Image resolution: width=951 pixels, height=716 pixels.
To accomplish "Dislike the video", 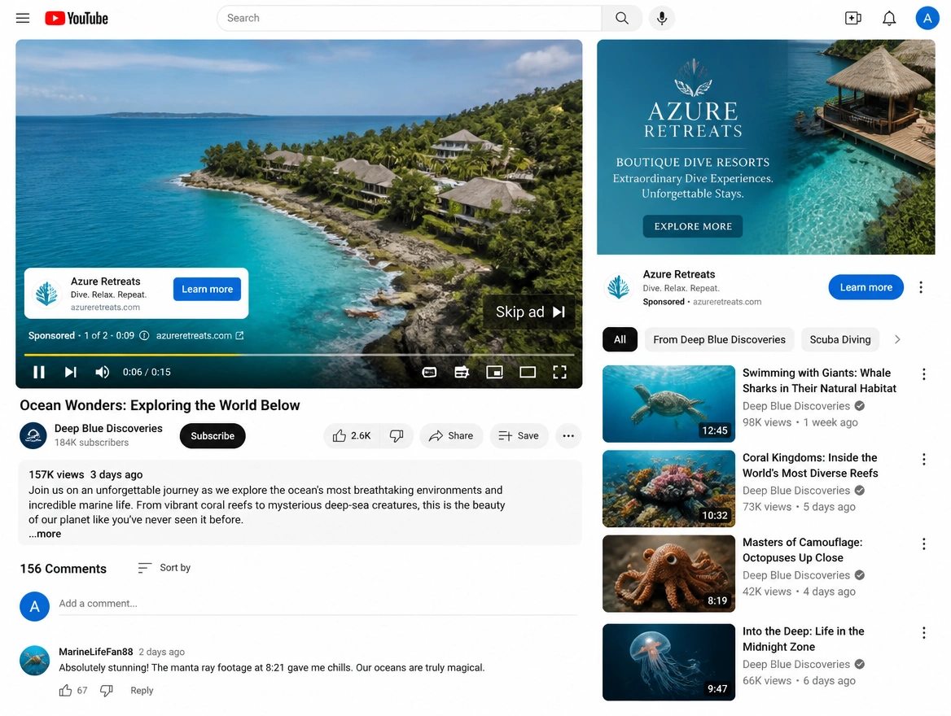I will 396,435.
